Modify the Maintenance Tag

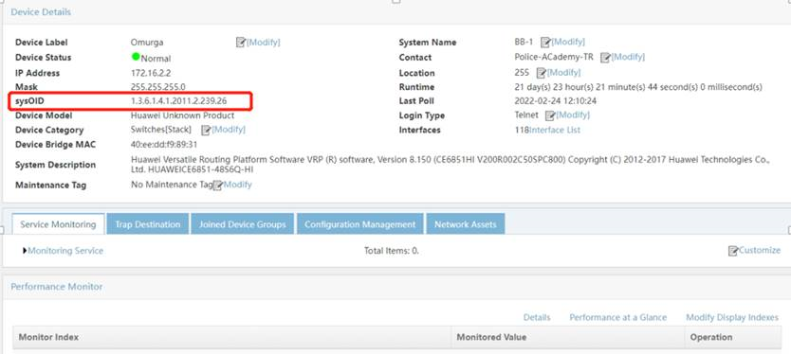pyautogui.click(x=238, y=185)
